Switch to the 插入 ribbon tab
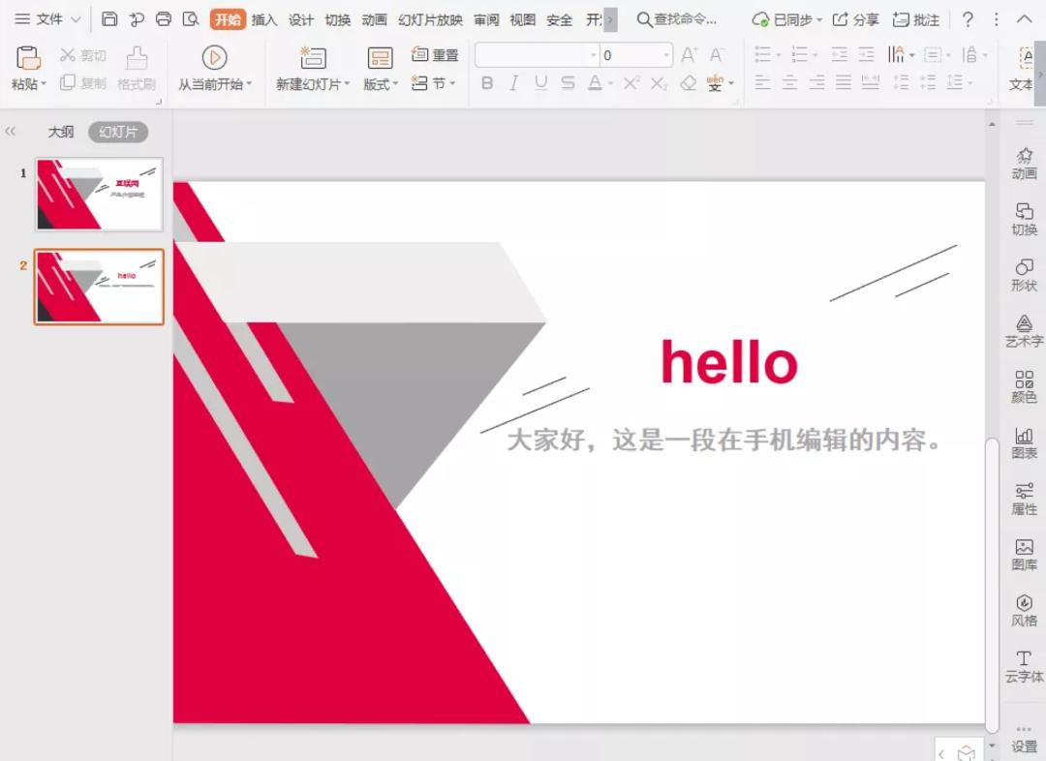This screenshot has height=761, width=1046. (x=264, y=19)
